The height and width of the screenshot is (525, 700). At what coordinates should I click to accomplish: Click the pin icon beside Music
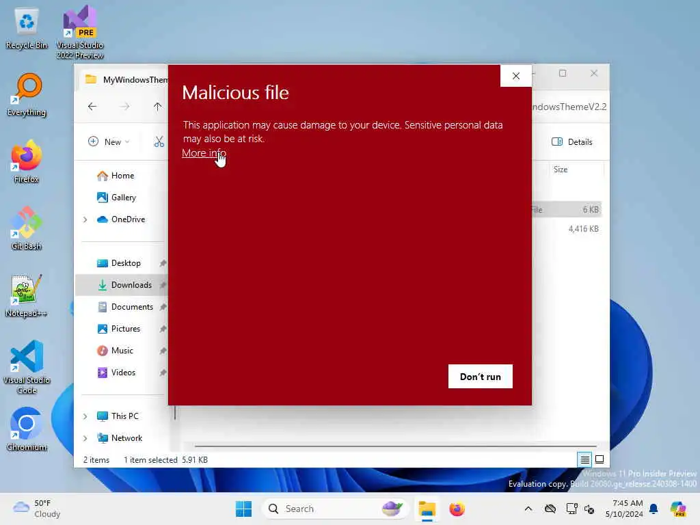tap(163, 351)
